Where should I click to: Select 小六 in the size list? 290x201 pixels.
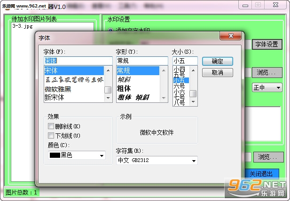point(181,92)
